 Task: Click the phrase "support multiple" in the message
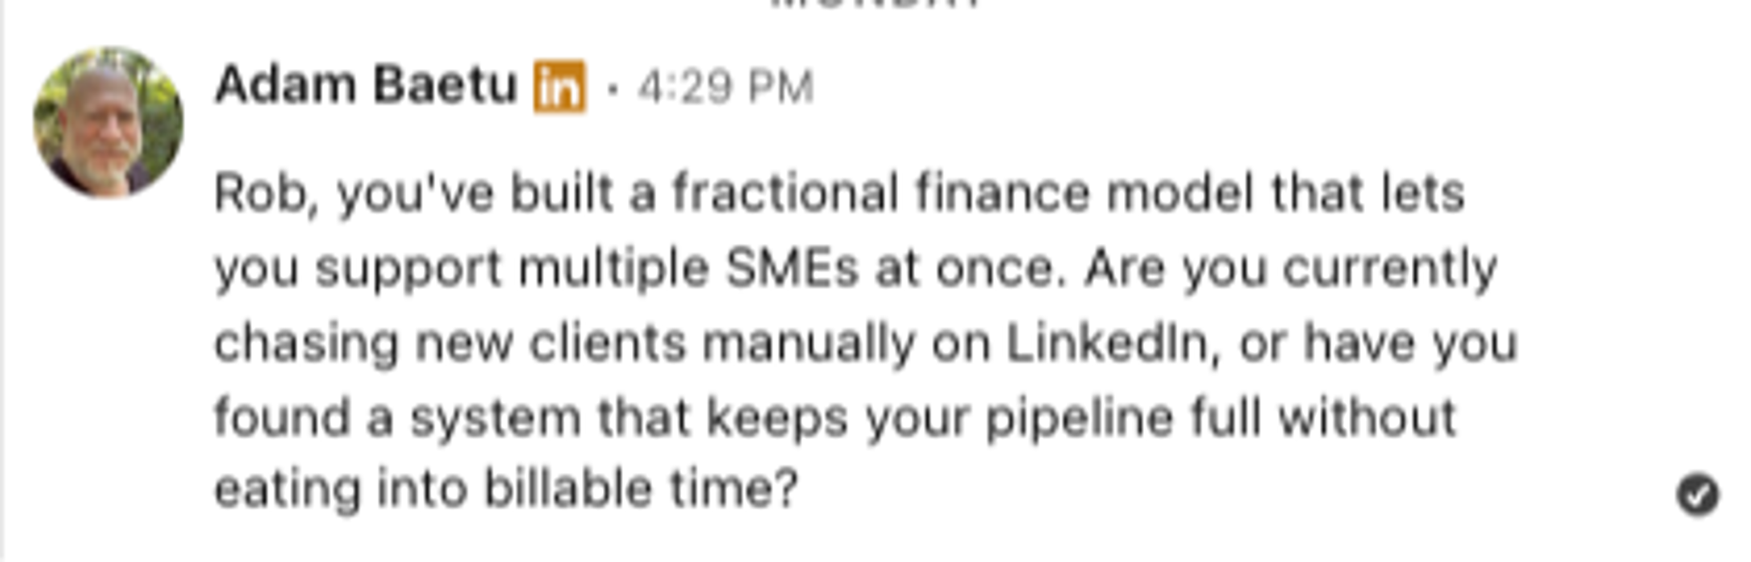(x=511, y=268)
